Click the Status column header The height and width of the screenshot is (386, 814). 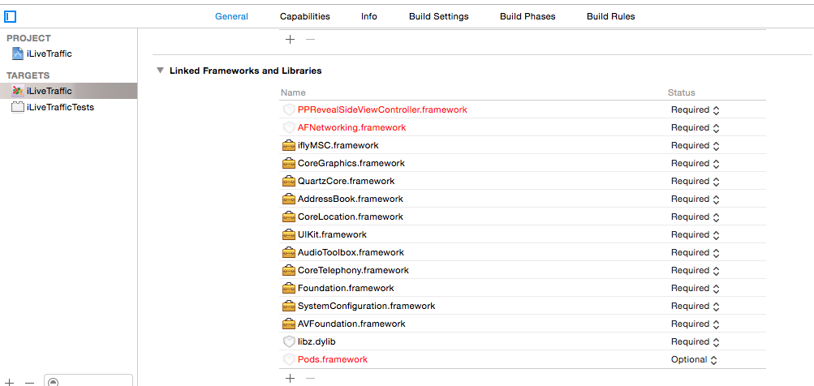(681, 93)
